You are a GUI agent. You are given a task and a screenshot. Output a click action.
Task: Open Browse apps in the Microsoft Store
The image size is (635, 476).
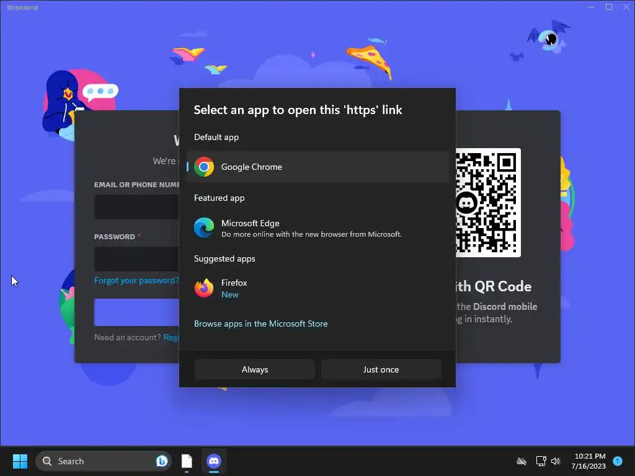261,324
